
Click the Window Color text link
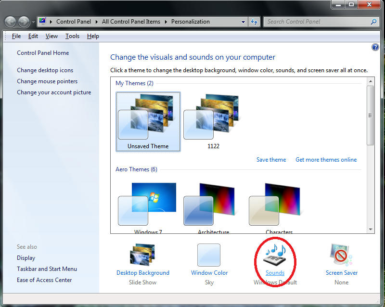coord(209,273)
